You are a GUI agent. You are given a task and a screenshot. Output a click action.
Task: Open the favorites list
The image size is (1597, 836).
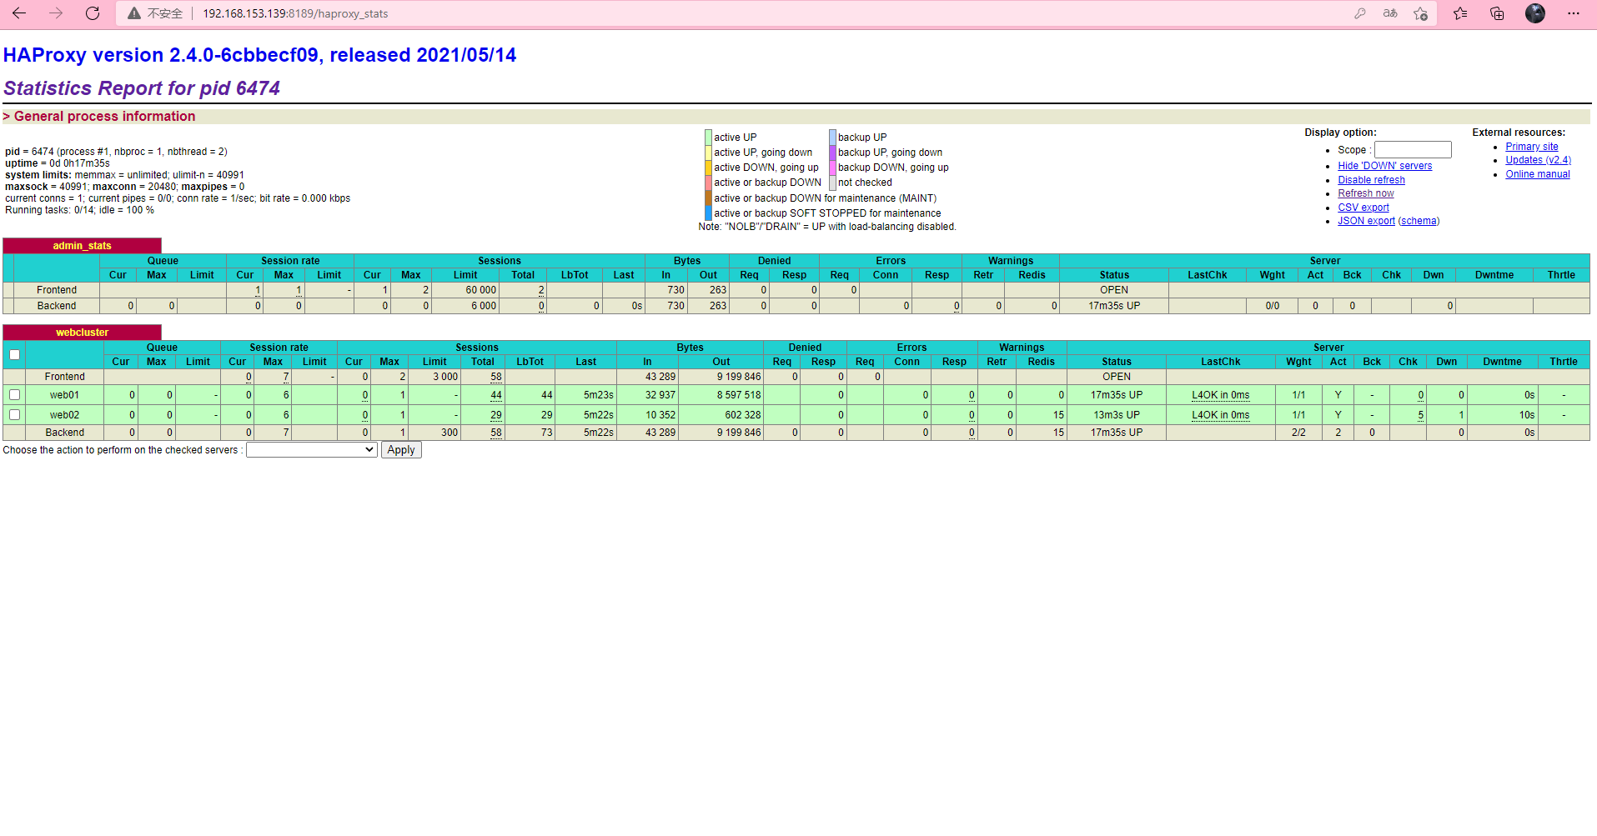pyautogui.click(x=1460, y=13)
